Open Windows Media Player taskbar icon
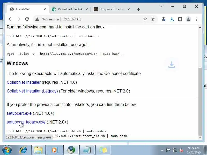 (x=54, y=150)
